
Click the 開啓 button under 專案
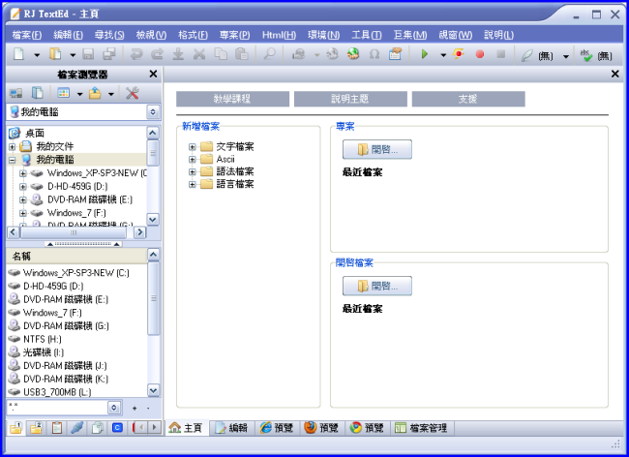(376, 149)
